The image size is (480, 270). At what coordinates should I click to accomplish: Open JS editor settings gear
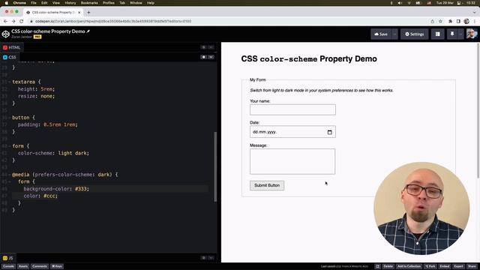point(203,258)
